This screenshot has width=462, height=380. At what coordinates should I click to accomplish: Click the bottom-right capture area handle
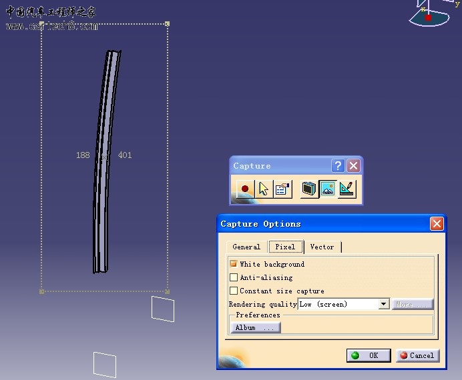(167, 291)
